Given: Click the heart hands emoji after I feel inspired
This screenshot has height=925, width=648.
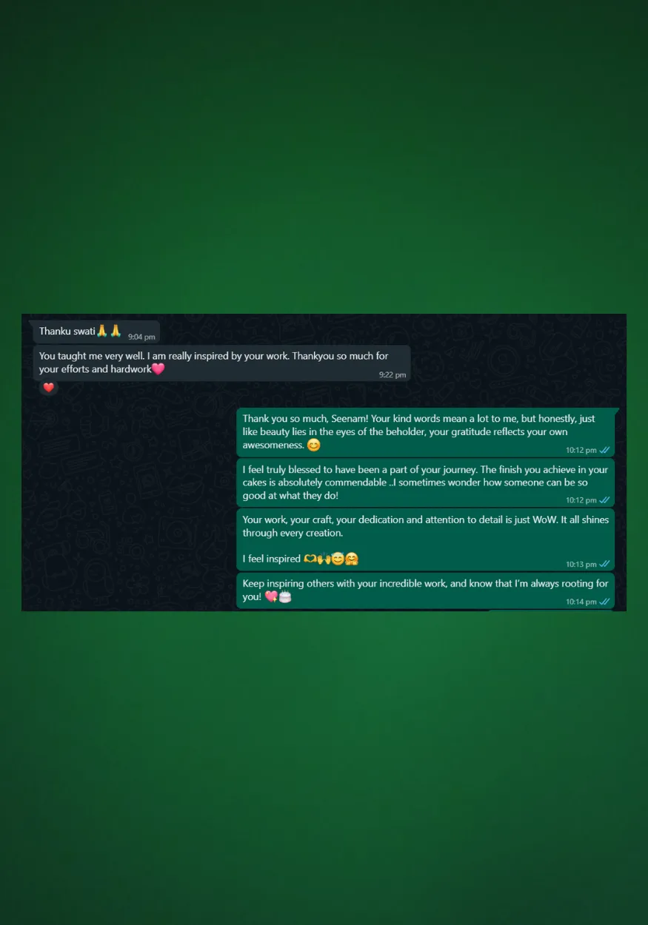Looking at the screenshot, I should tap(310, 559).
